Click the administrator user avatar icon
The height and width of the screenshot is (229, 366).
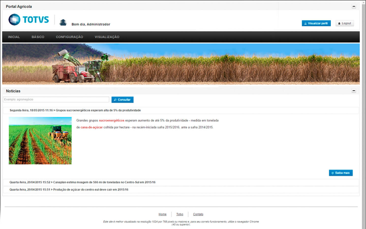(63, 23)
